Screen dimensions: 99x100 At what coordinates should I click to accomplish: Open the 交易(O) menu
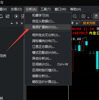[16, 9]
